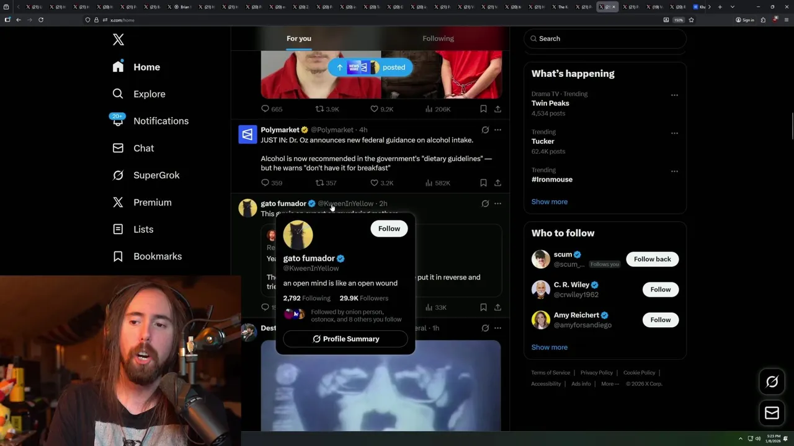Viewport: 794px width, 446px height.
Task: Share the post with 206K views
Action: click(497, 109)
